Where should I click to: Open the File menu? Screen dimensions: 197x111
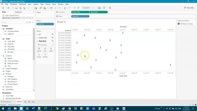point(2,4)
